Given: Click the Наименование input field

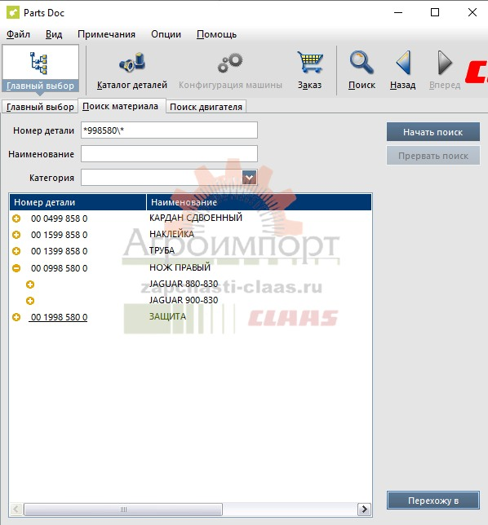Looking at the screenshot, I should point(169,154).
